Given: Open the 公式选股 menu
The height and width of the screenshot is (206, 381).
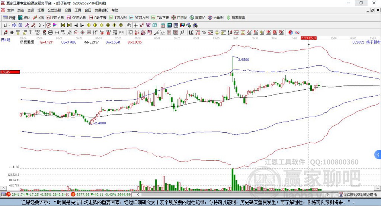Looking at the screenshot, I should (54, 10).
